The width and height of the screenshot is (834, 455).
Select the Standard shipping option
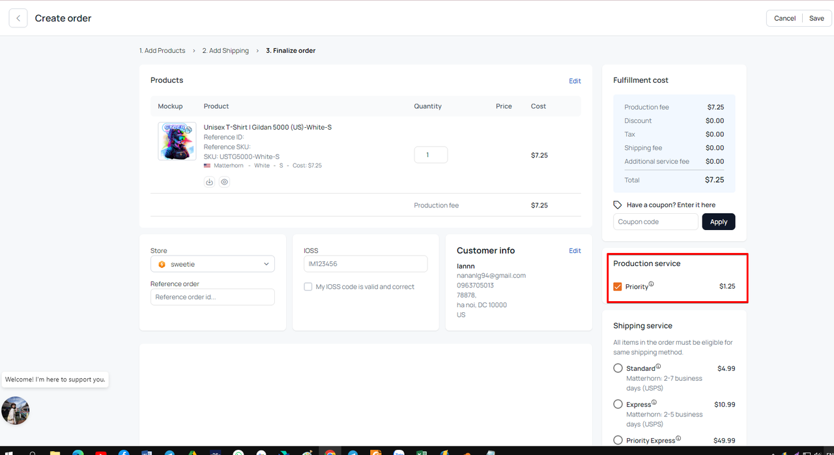pos(618,368)
